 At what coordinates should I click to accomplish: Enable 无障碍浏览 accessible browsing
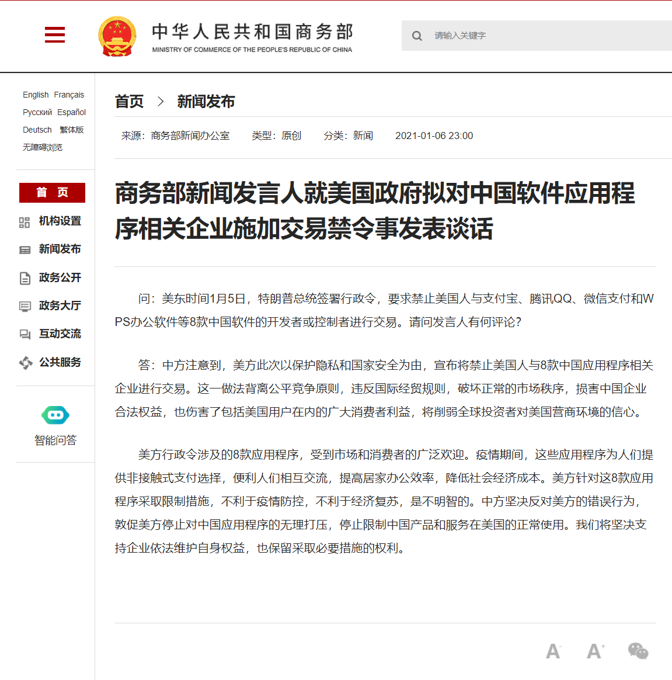pos(43,147)
